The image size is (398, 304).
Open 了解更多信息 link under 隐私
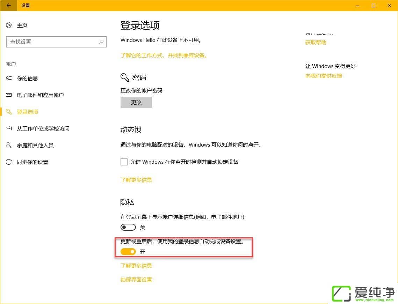[x=136, y=266]
